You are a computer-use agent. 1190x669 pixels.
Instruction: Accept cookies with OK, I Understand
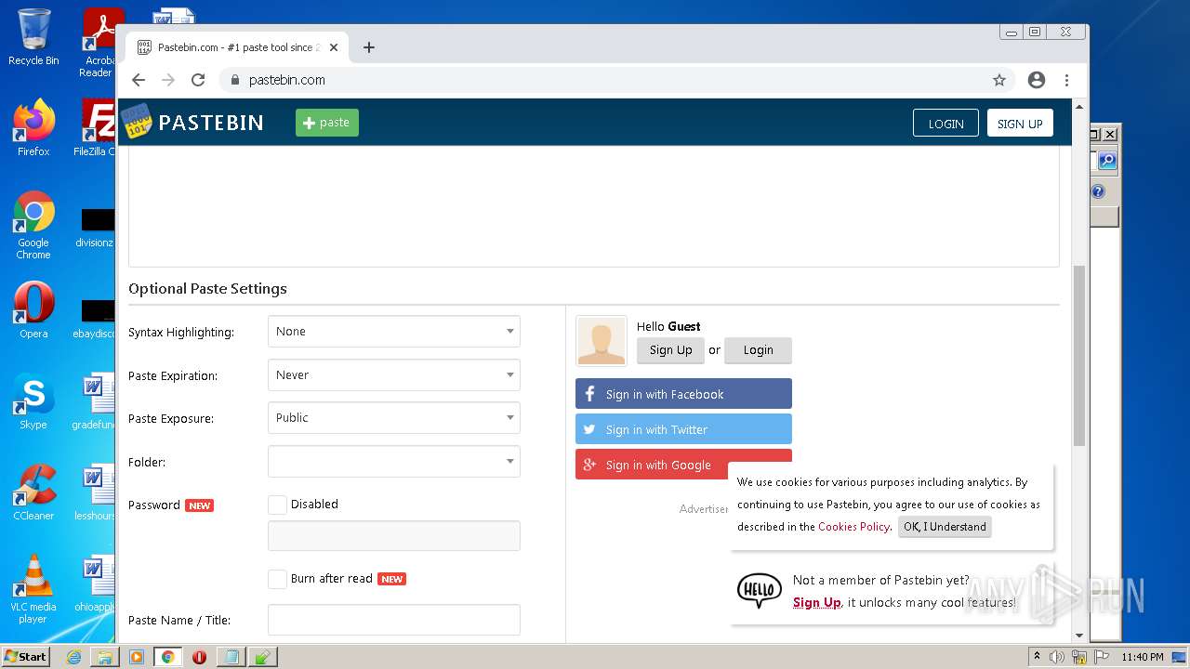point(945,527)
